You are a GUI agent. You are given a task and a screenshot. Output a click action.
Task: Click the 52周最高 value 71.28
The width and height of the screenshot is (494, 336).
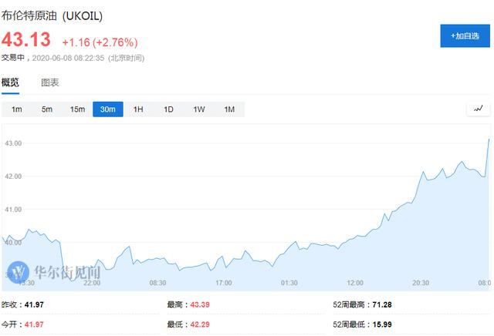pos(382,304)
